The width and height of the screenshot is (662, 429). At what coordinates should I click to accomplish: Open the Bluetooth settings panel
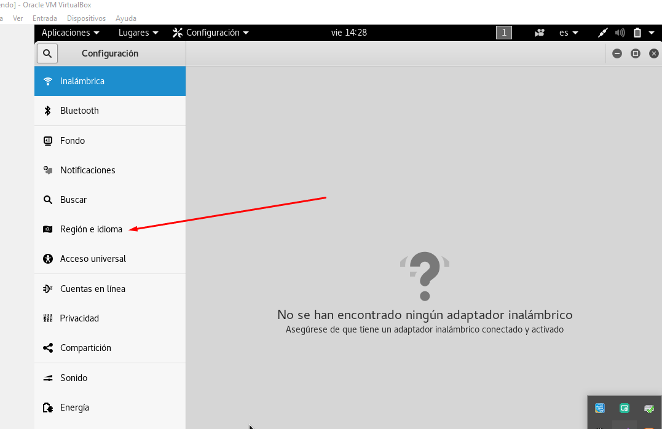110,111
